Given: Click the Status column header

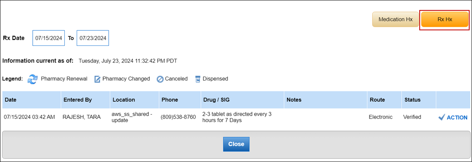Looking at the screenshot, I should point(413,100).
